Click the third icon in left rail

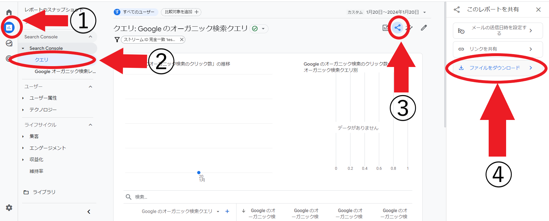point(9,43)
